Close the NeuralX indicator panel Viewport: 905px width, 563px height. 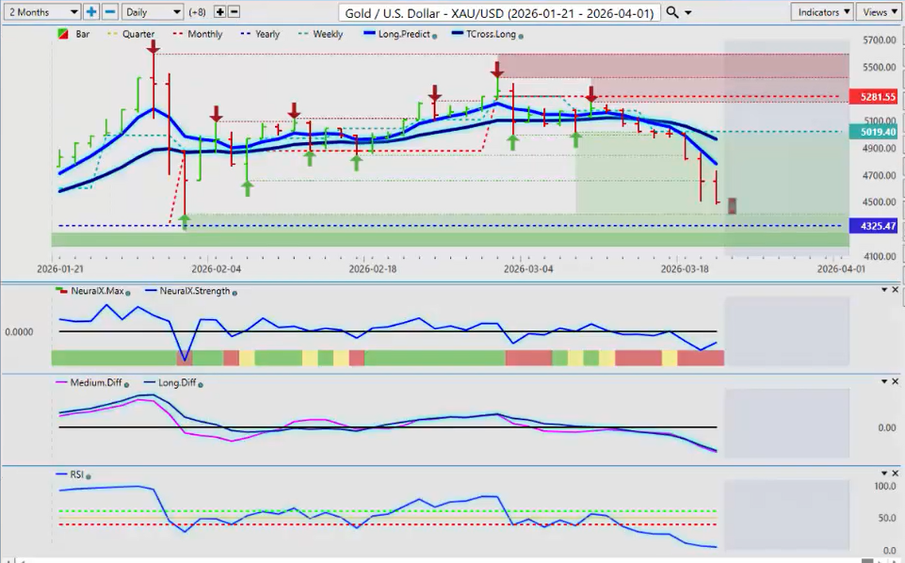pos(896,290)
